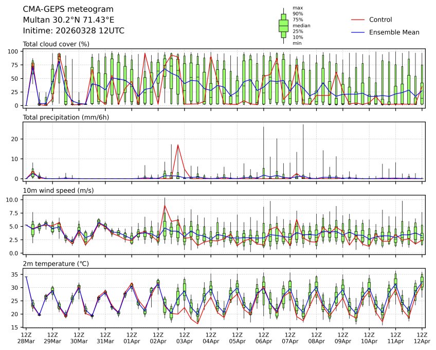The height and width of the screenshot is (350, 436).
Task: Click the blue Ensemble Mean legend line
Action: point(358,32)
